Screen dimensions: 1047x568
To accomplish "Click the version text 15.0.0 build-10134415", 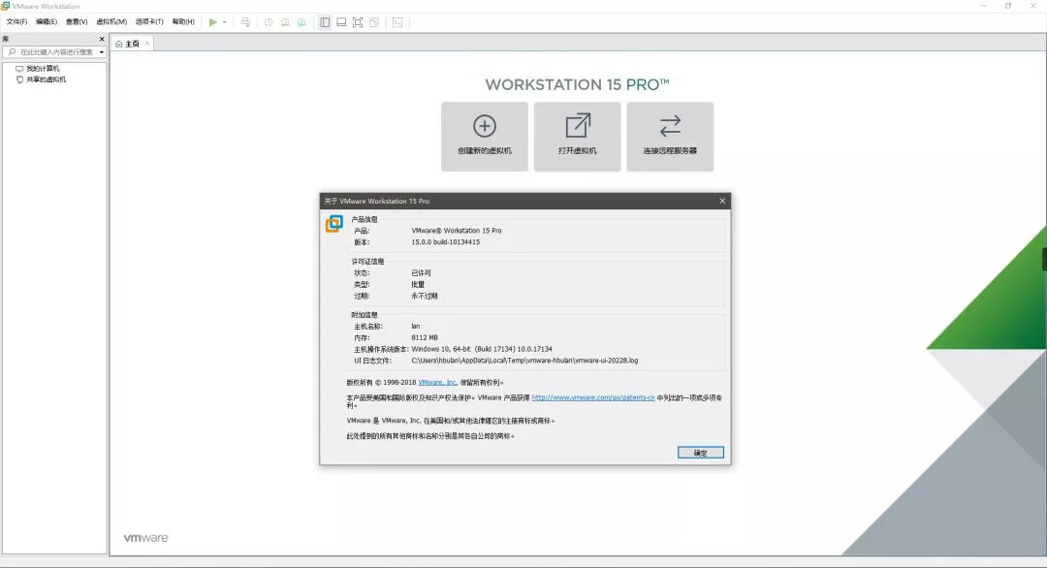I will click(445, 242).
